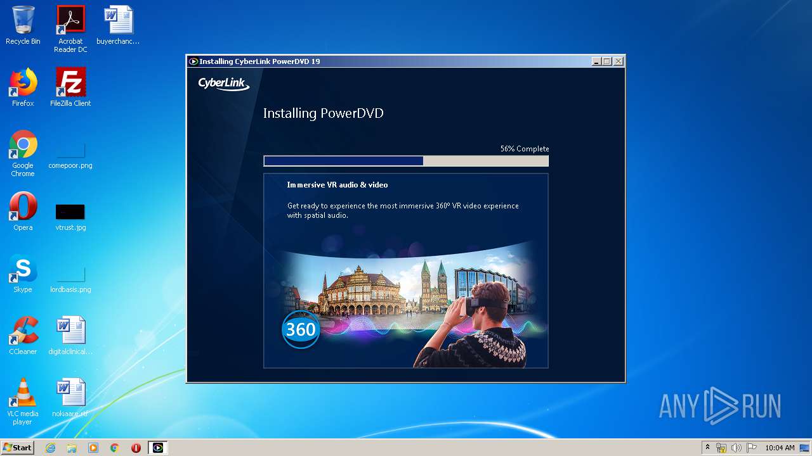Image resolution: width=812 pixels, height=456 pixels.
Task: Click the 56% Complete status text
Action: pyautogui.click(x=525, y=149)
